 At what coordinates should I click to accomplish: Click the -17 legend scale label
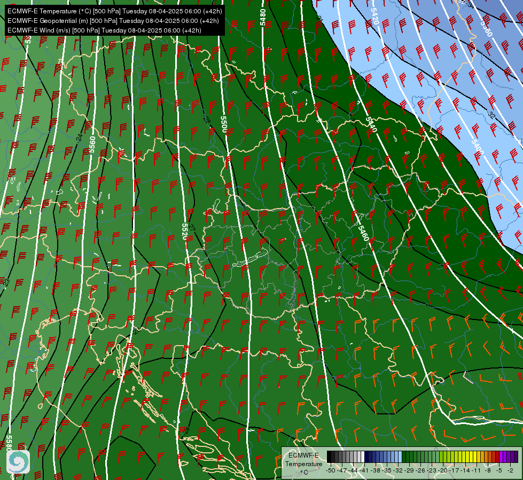coord(454,471)
